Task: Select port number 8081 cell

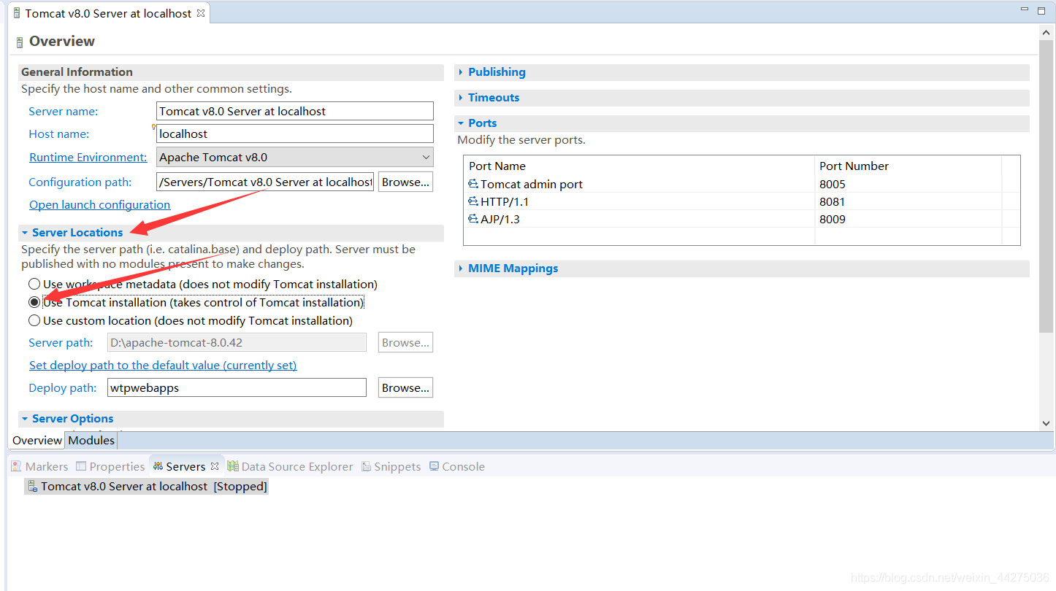Action: 908,201
